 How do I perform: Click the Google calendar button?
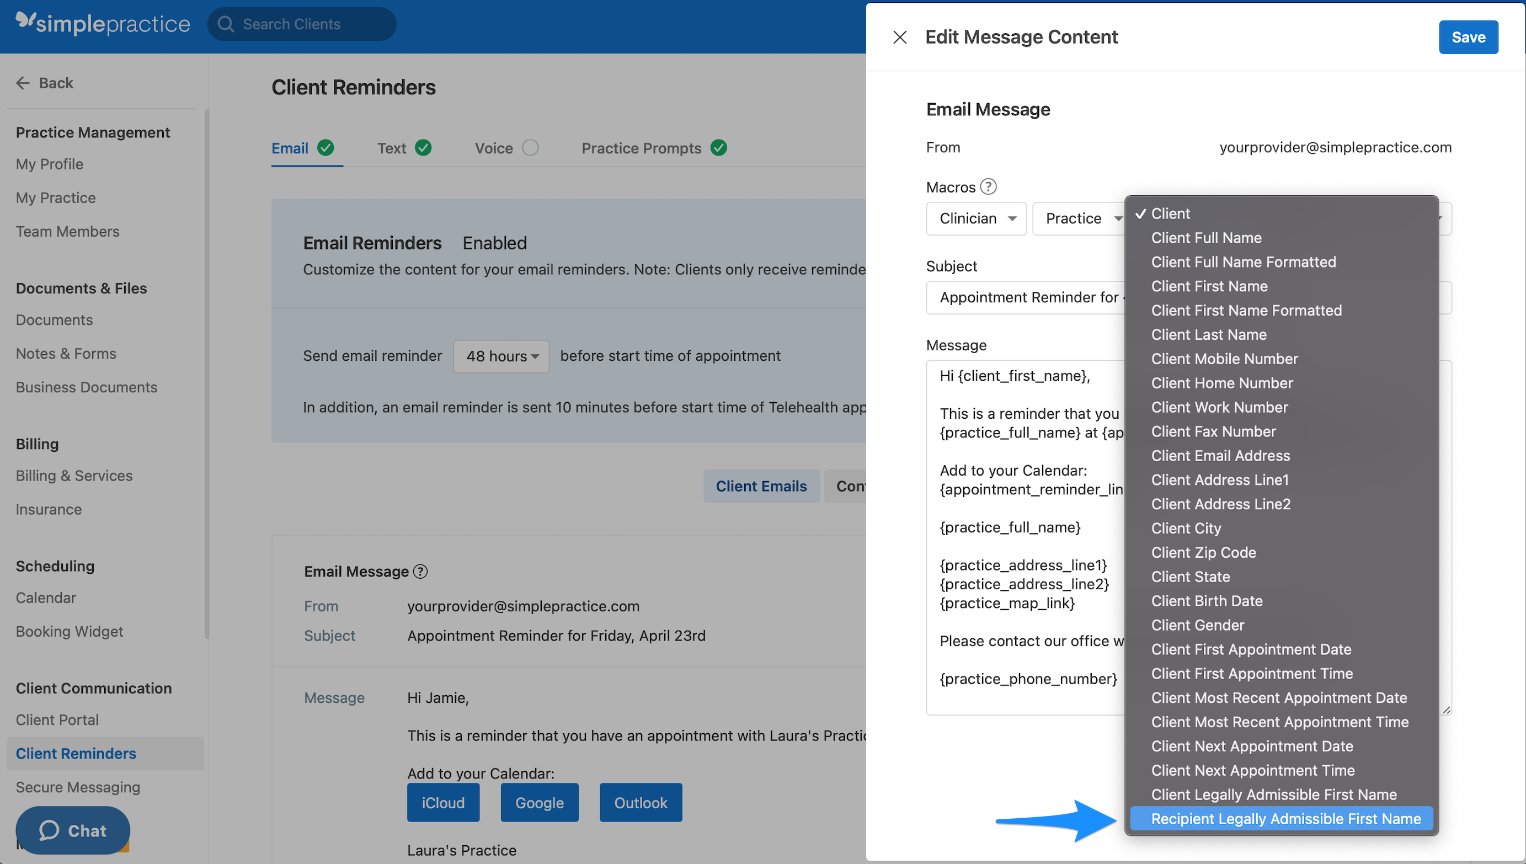[540, 802]
